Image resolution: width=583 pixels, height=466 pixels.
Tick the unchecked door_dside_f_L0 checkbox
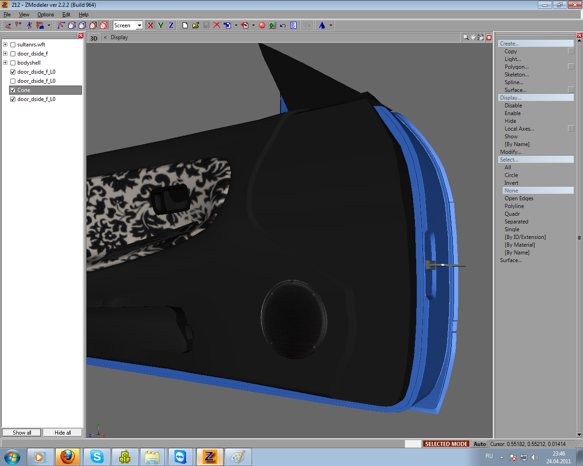(13, 81)
